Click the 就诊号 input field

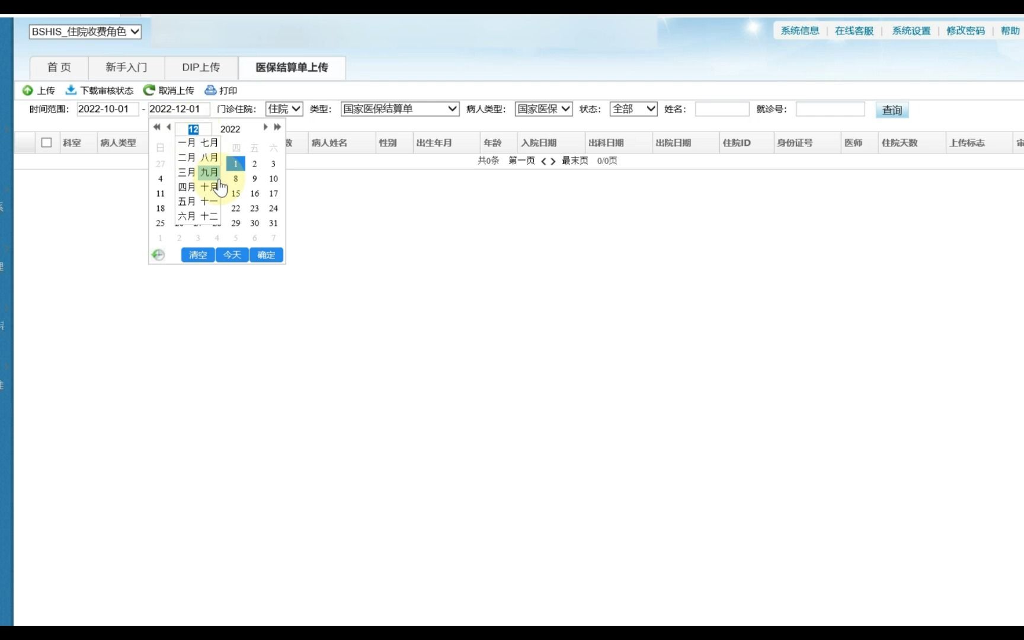[830, 109]
